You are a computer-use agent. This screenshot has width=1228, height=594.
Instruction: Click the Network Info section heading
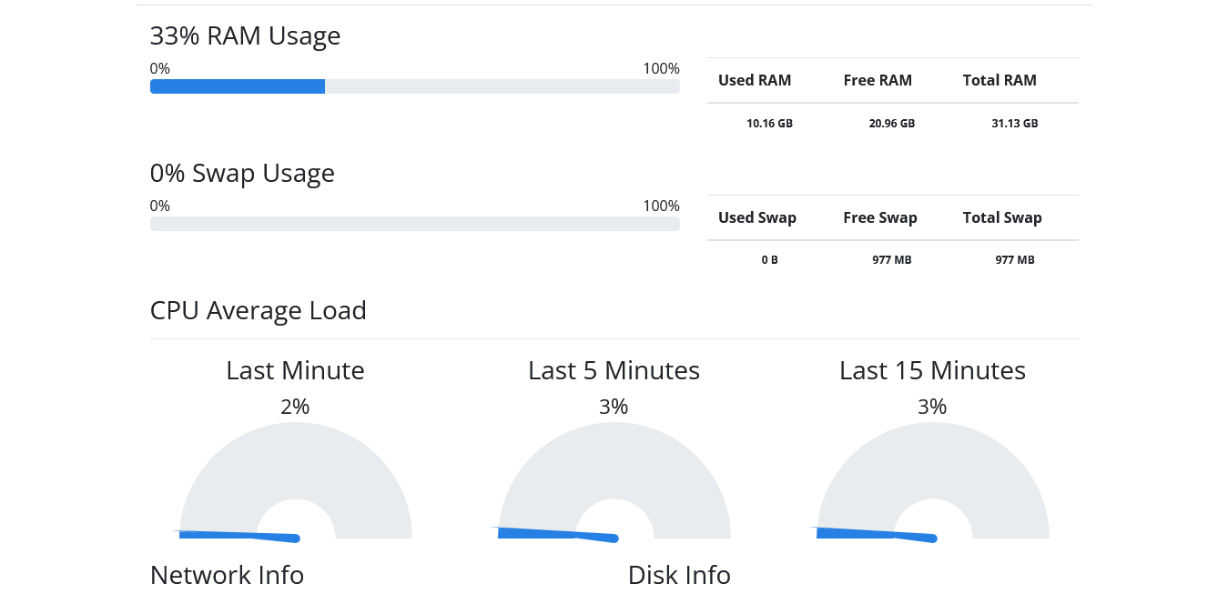pyautogui.click(x=227, y=575)
